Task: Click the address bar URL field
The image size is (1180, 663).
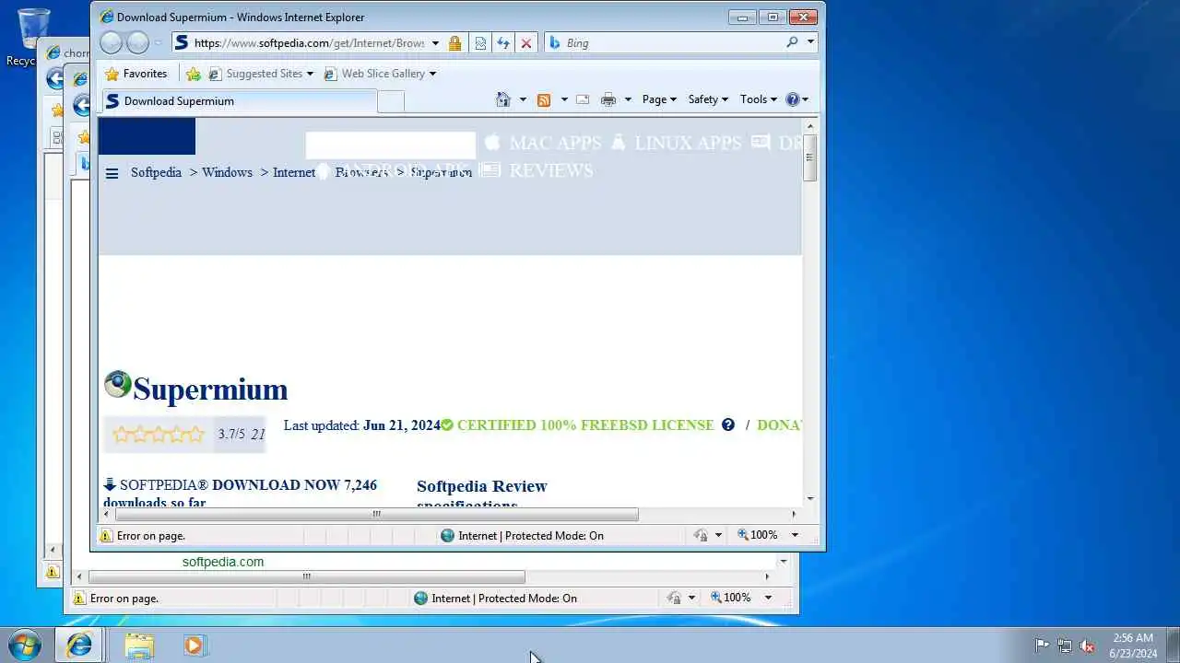Action: point(308,42)
